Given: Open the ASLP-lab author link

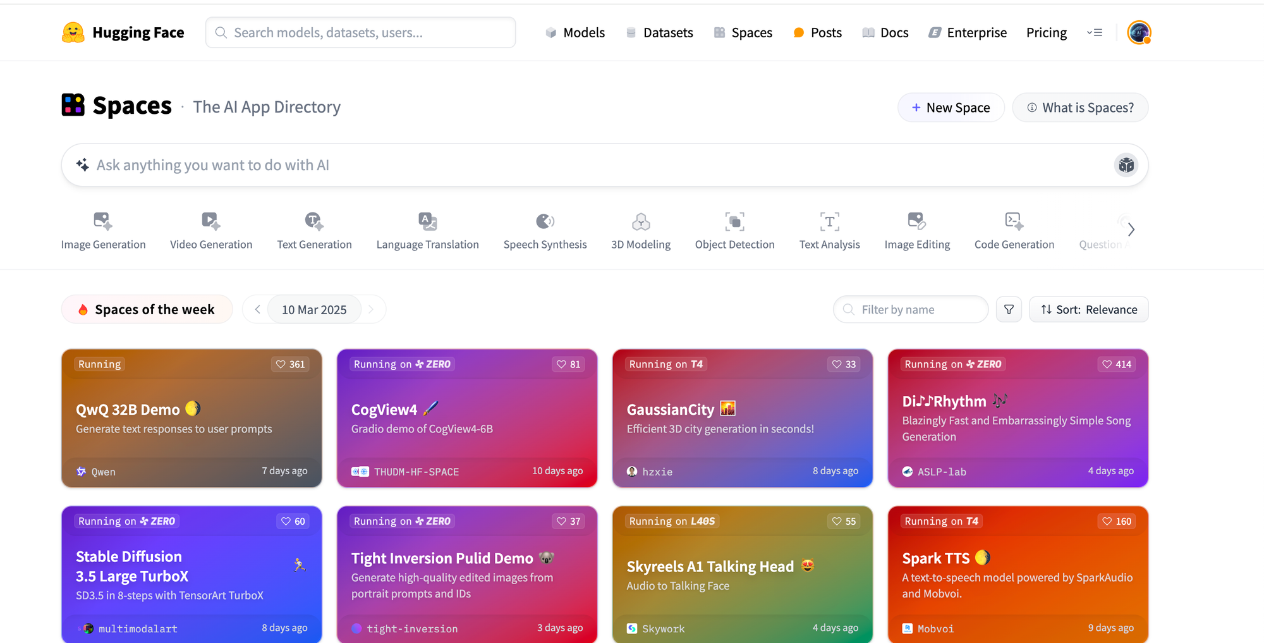Looking at the screenshot, I should tap(934, 472).
